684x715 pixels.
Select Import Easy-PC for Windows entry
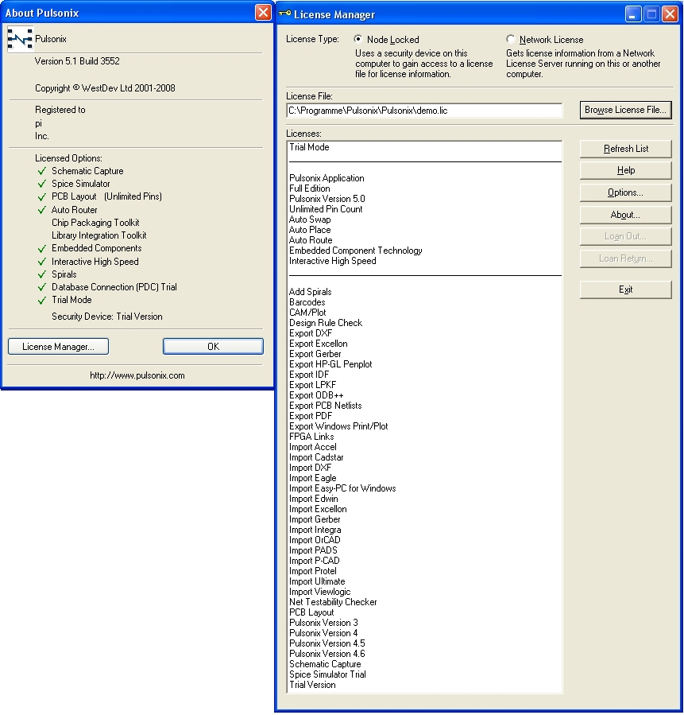click(x=342, y=488)
